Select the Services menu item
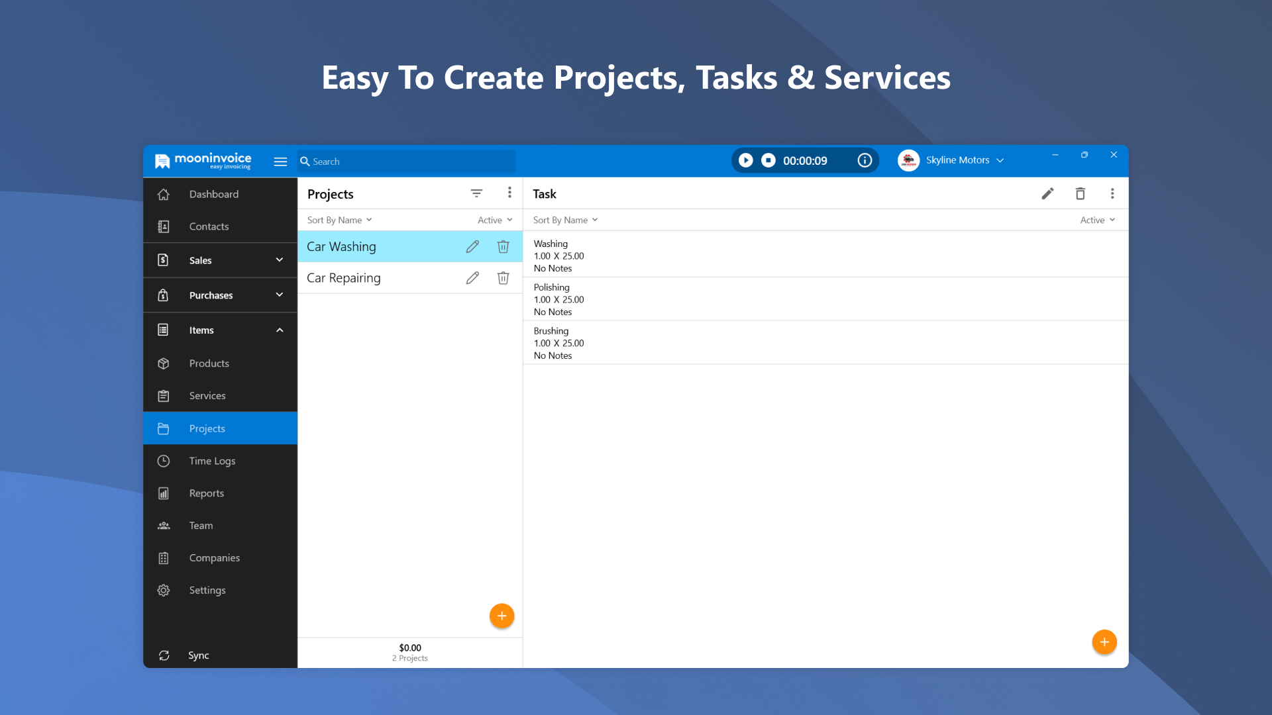 [x=206, y=395]
